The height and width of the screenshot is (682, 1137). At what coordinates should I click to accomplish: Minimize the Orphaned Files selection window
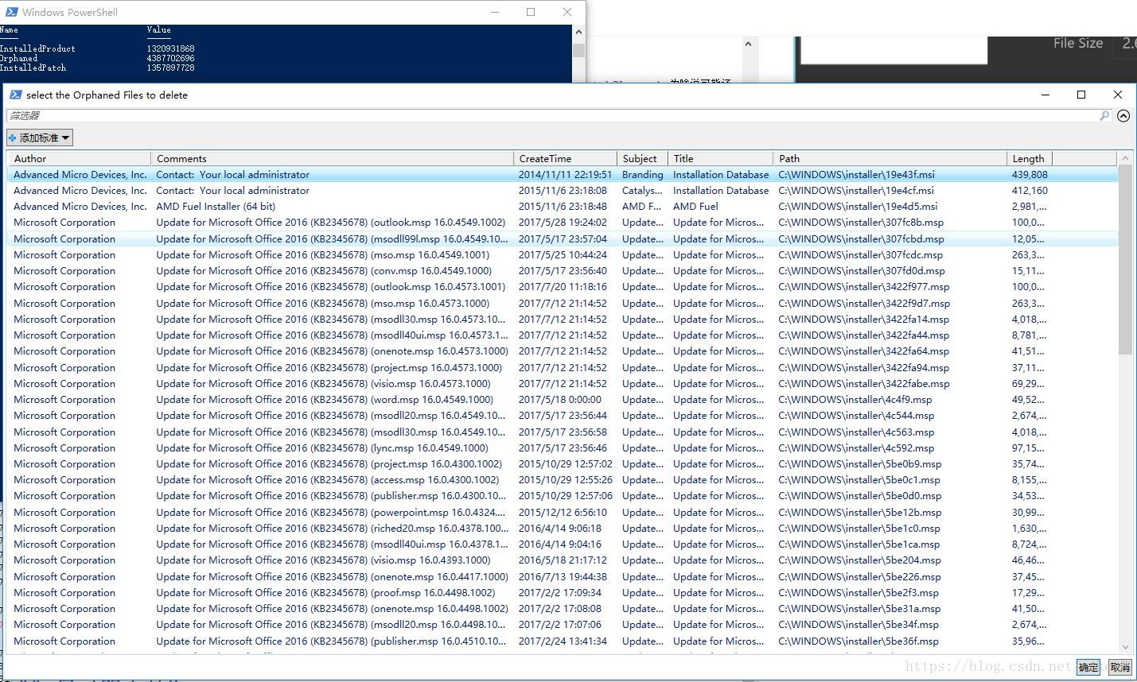1045,95
